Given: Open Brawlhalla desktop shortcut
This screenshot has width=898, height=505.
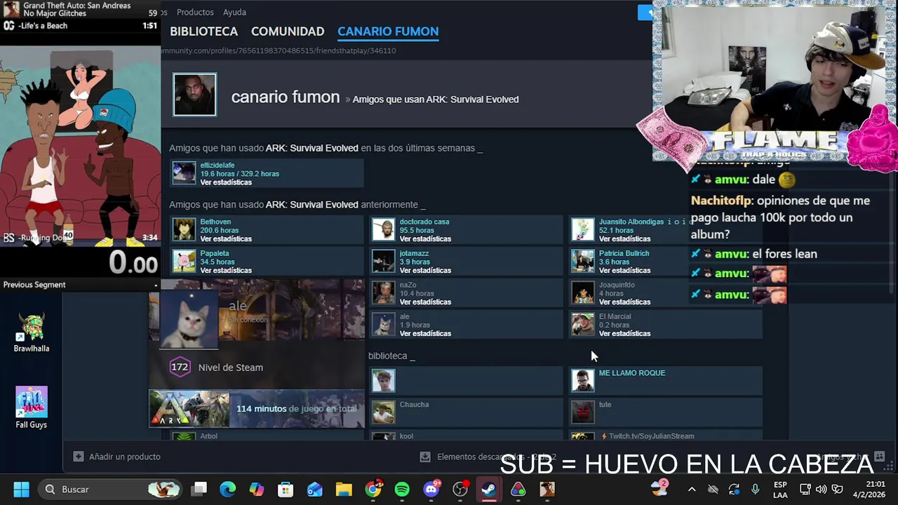Looking at the screenshot, I should click(32, 332).
